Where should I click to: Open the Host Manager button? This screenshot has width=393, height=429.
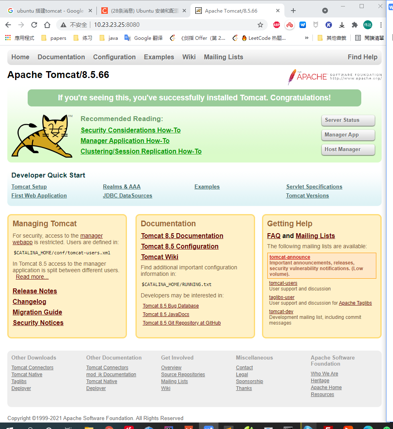pos(348,149)
